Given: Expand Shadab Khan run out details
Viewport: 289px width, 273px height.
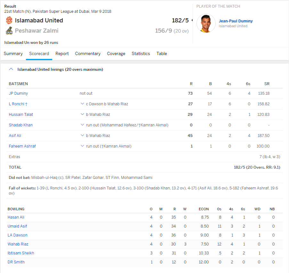Looking at the screenshot, I should tap(82, 125).
